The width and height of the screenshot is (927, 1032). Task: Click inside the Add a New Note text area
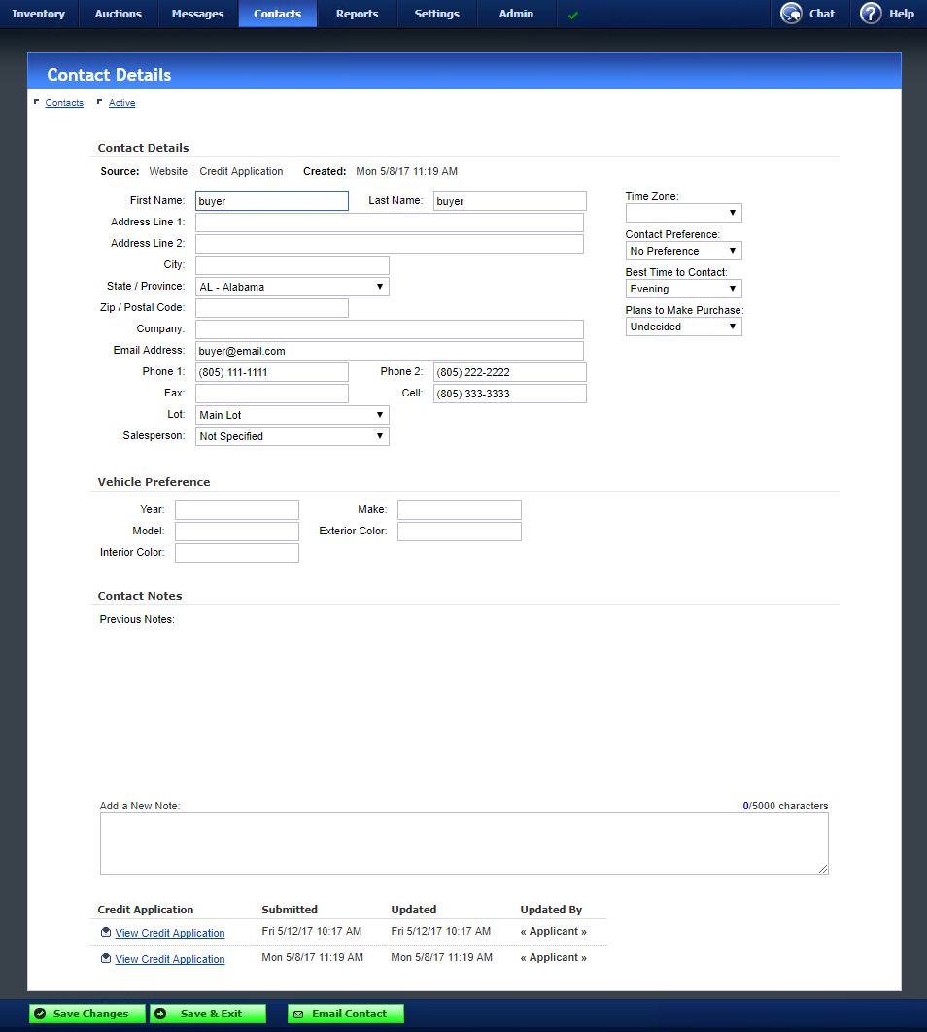pyautogui.click(x=463, y=843)
